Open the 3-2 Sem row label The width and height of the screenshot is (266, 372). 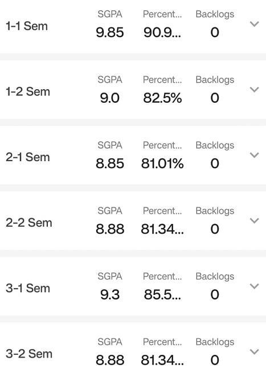click(x=29, y=354)
